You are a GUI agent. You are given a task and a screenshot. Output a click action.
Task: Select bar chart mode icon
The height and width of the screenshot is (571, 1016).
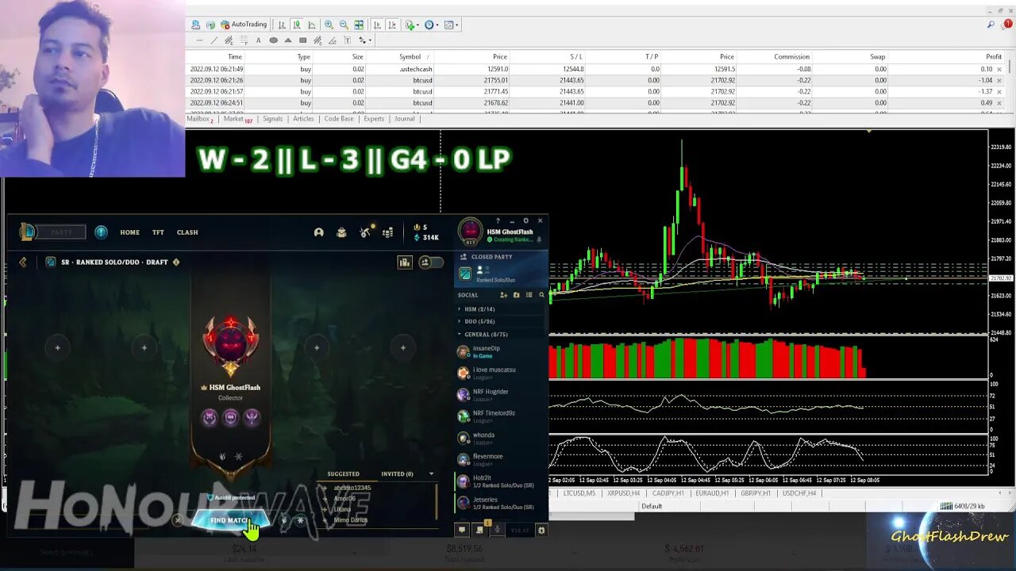[280, 25]
